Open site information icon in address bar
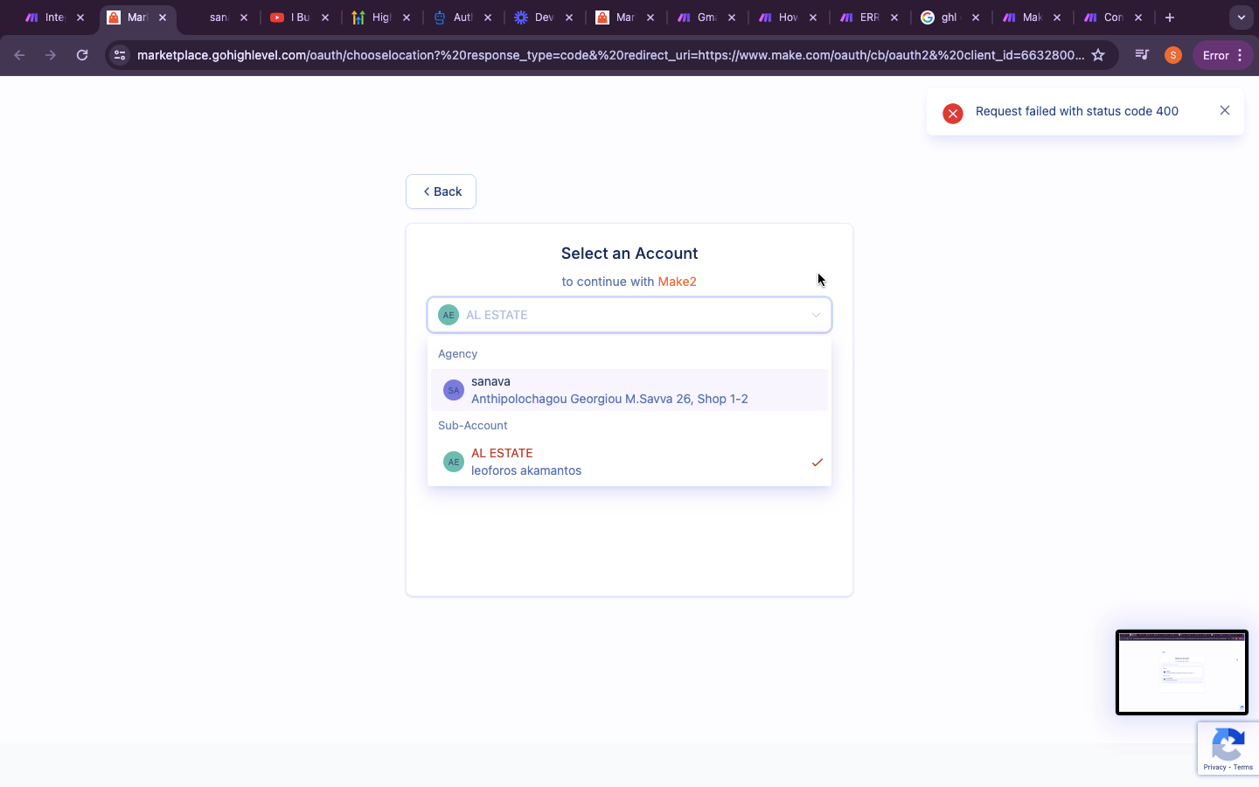 tap(120, 55)
